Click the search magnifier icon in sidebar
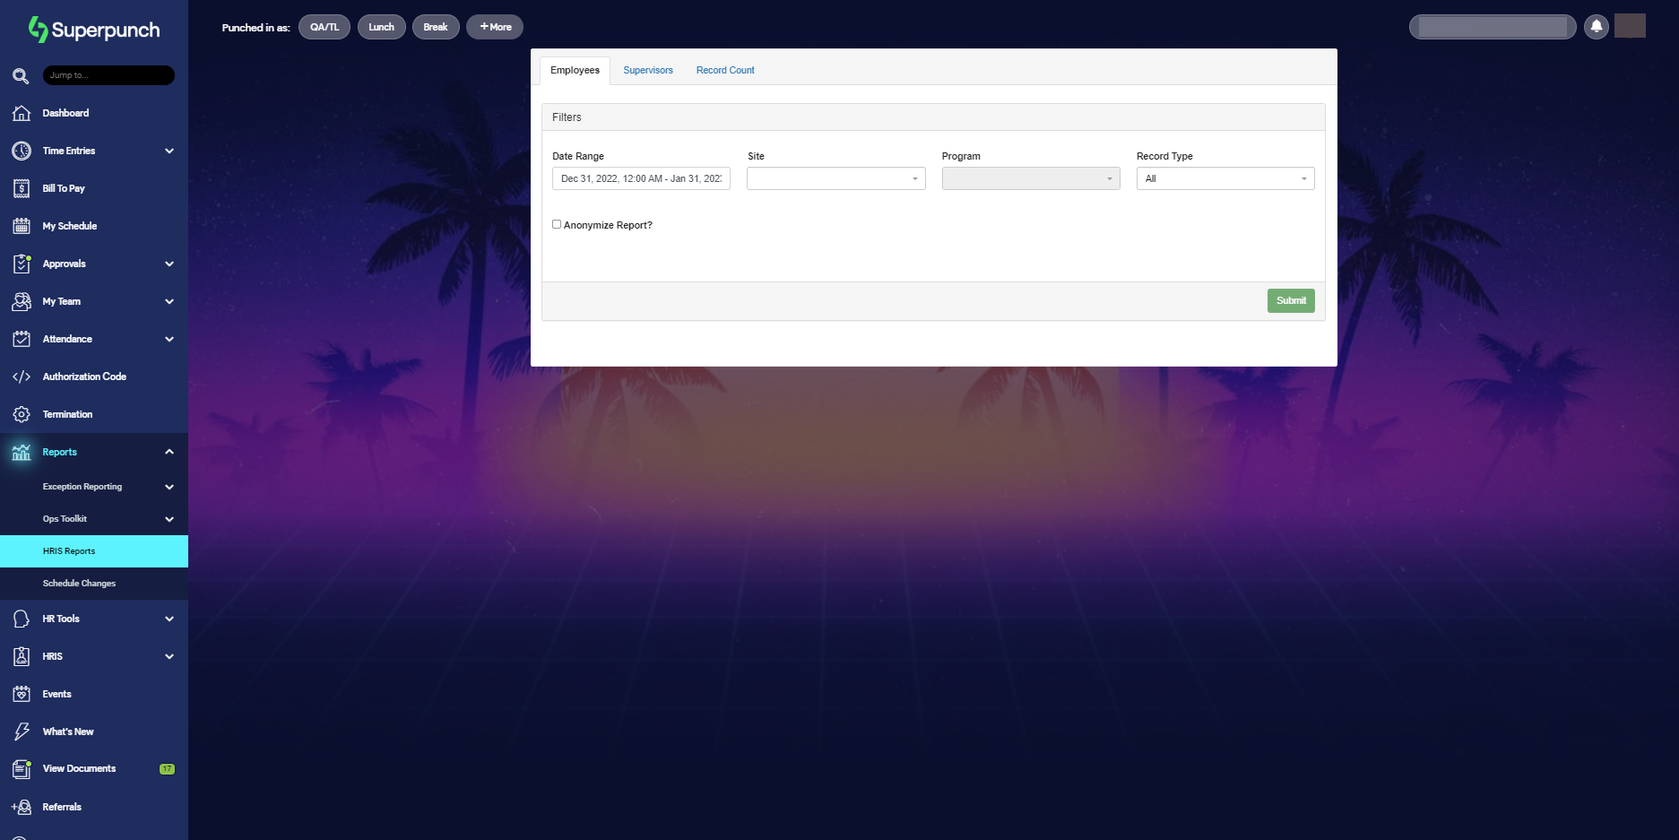 [21, 76]
